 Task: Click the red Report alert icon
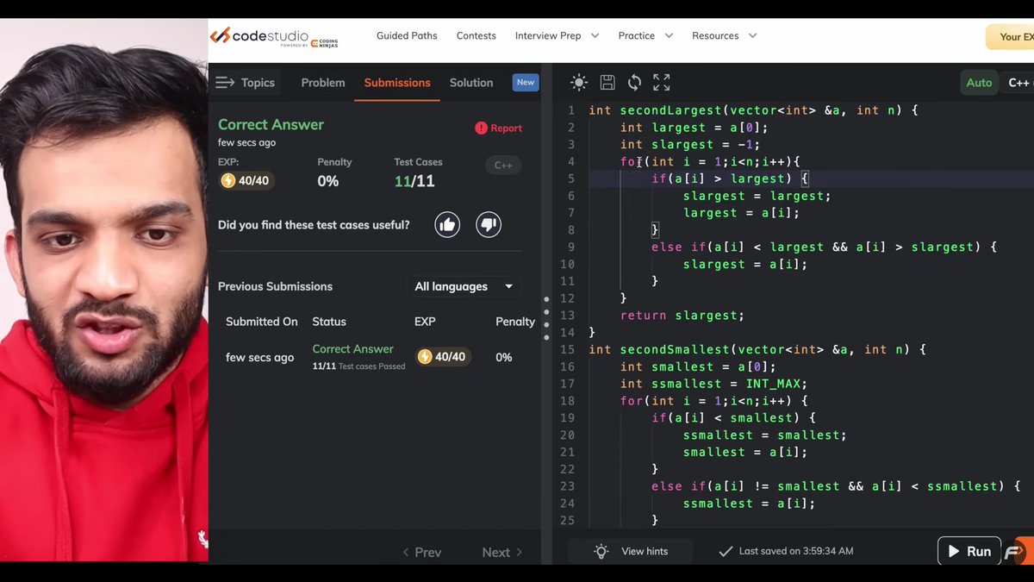[x=481, y=128]
